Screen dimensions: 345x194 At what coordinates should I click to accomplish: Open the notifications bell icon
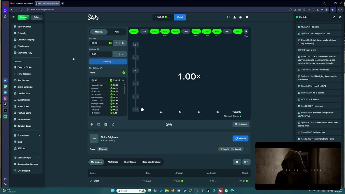click(240, 17)
